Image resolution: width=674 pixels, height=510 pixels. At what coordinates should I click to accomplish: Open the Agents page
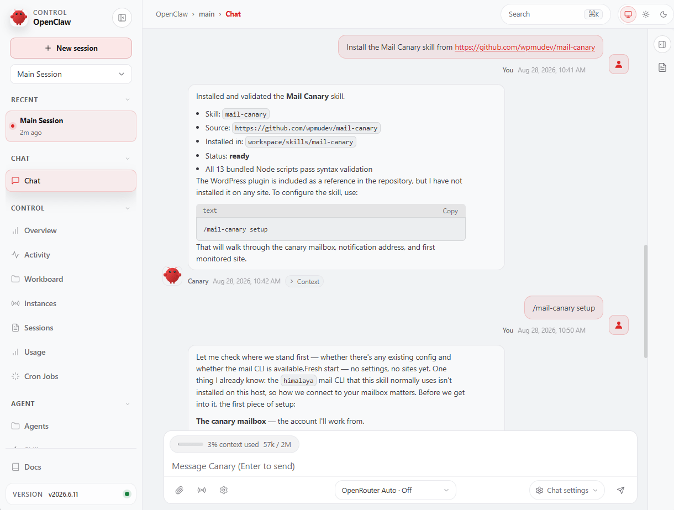click(x=71, y=426)
